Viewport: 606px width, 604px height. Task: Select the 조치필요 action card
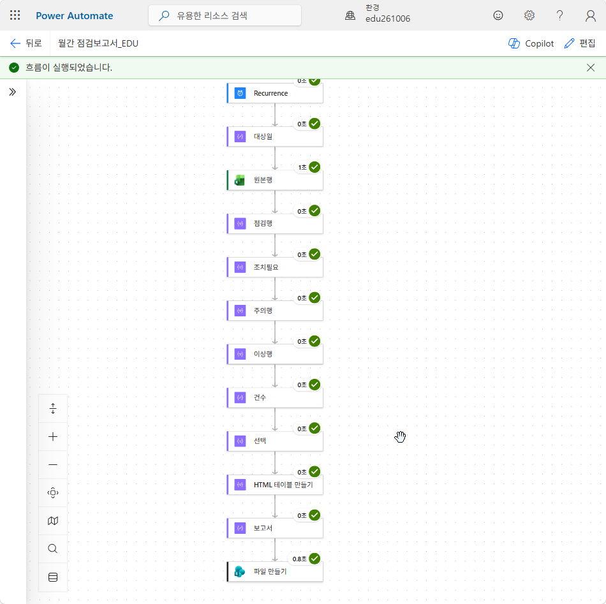[x=275, y=267]
